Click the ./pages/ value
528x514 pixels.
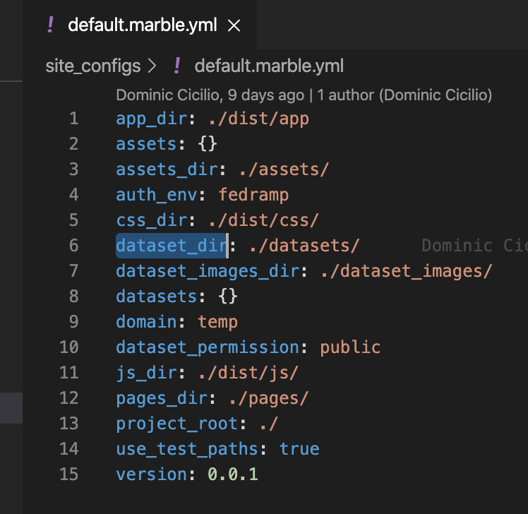click(269, 398)
